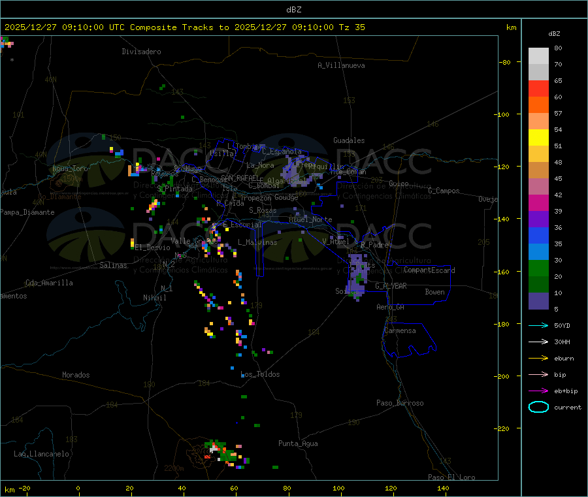Click the magenta eb+bip arrow in the legend
This screenshot has height=497, width=588.
(538, 391)
